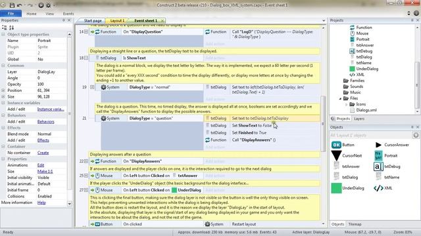The image size is (421, 236).
Task: Click the Redo arrow icon
Action: tap(30, 5)
